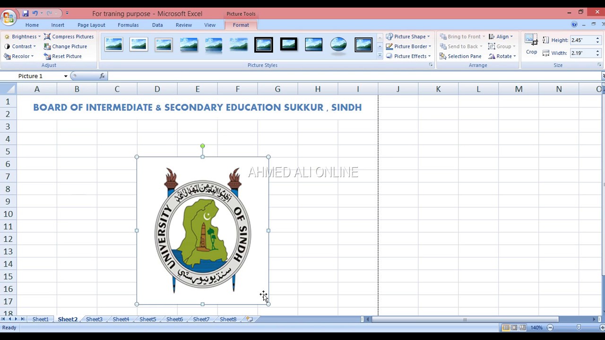Screen dimensions: 605x340
Task: Go to the Formulas tab
Action: [128, 25]
